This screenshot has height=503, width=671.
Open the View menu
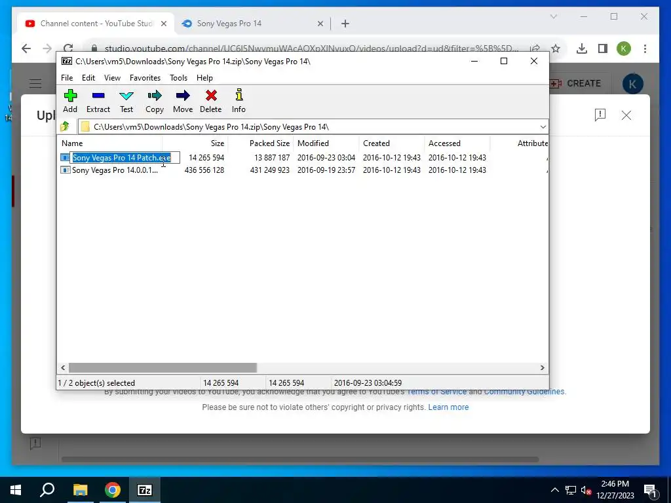coord(112,78)
